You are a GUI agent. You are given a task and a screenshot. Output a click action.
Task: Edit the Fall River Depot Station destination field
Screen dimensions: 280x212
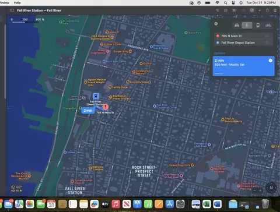[244, 43]
